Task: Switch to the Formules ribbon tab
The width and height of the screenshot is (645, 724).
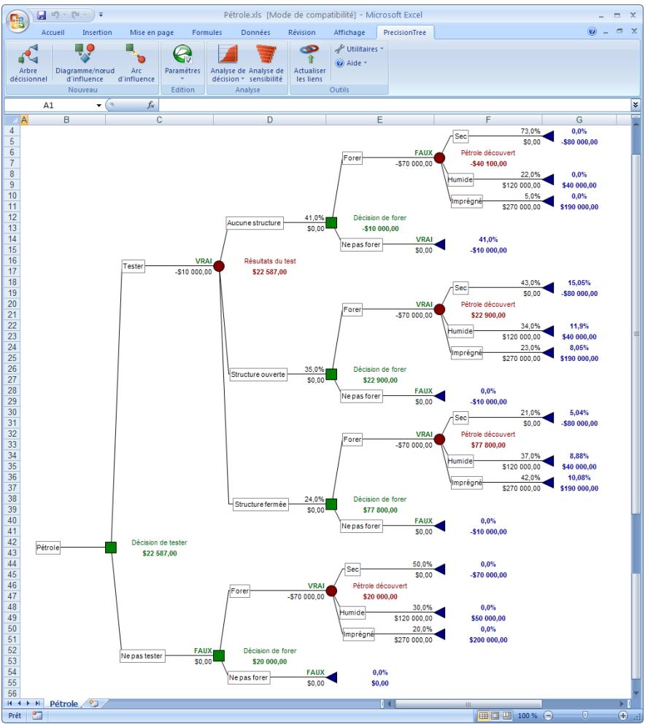Action: tap(206, 32)
